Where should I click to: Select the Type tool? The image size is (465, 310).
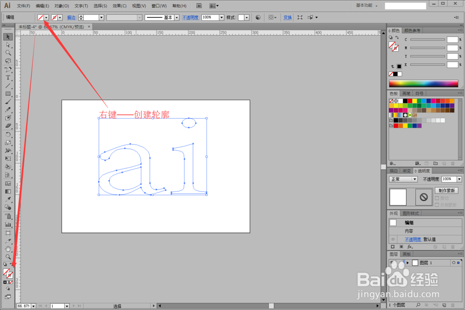coord(8,78)
